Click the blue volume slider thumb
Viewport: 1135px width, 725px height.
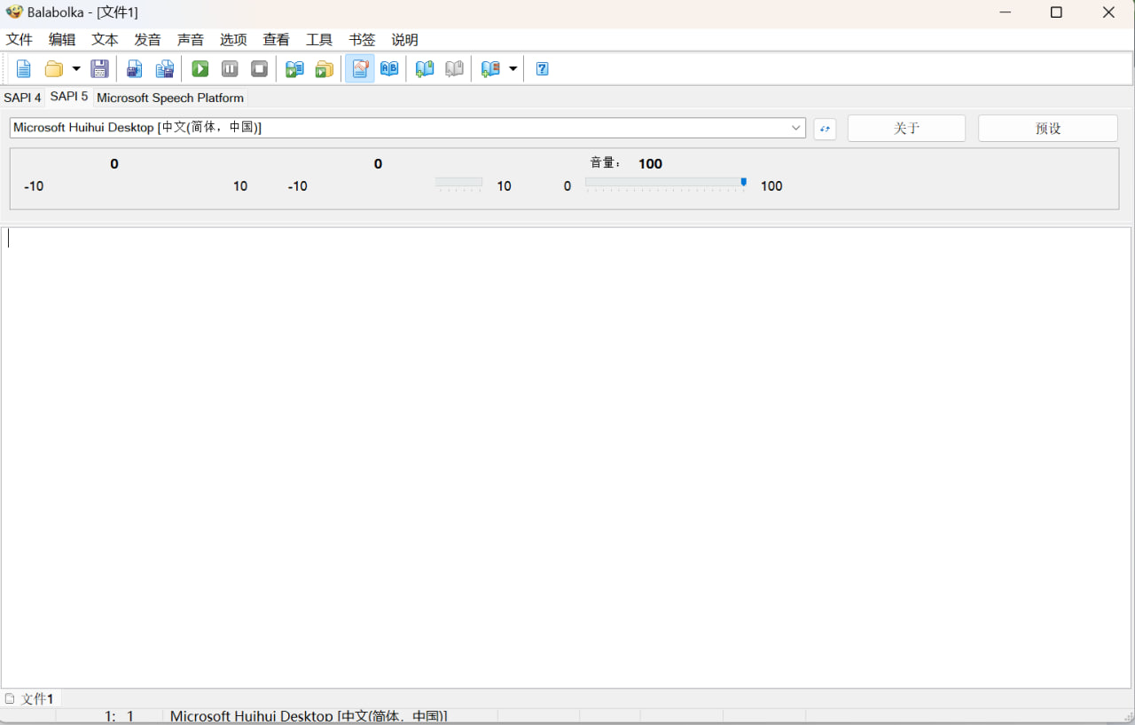click(x=744, y=182)
